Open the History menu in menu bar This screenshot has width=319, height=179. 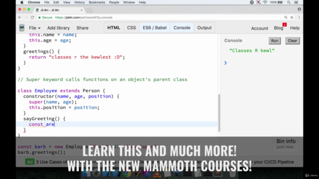[x=79, y=2]
